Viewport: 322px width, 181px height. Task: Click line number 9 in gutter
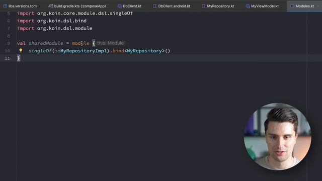[9, 43]
